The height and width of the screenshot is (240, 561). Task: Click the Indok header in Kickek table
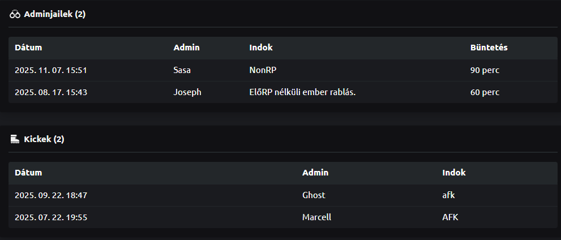[x=454, y=173]
